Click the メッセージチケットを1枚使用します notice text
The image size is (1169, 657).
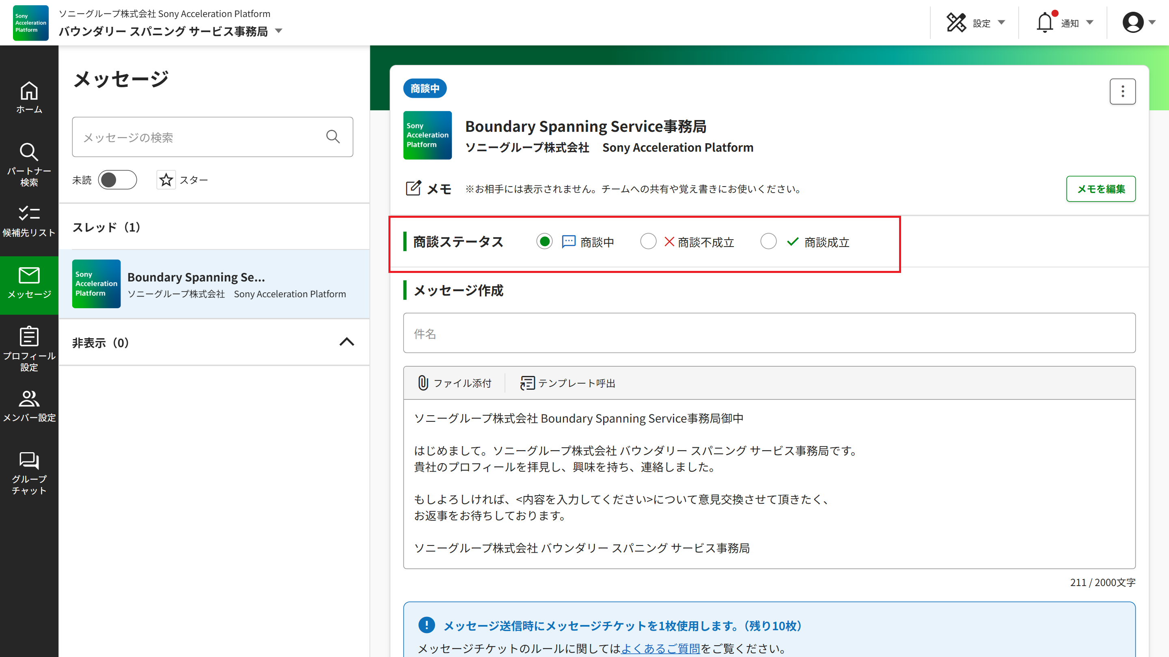click(x=623, y=626)
